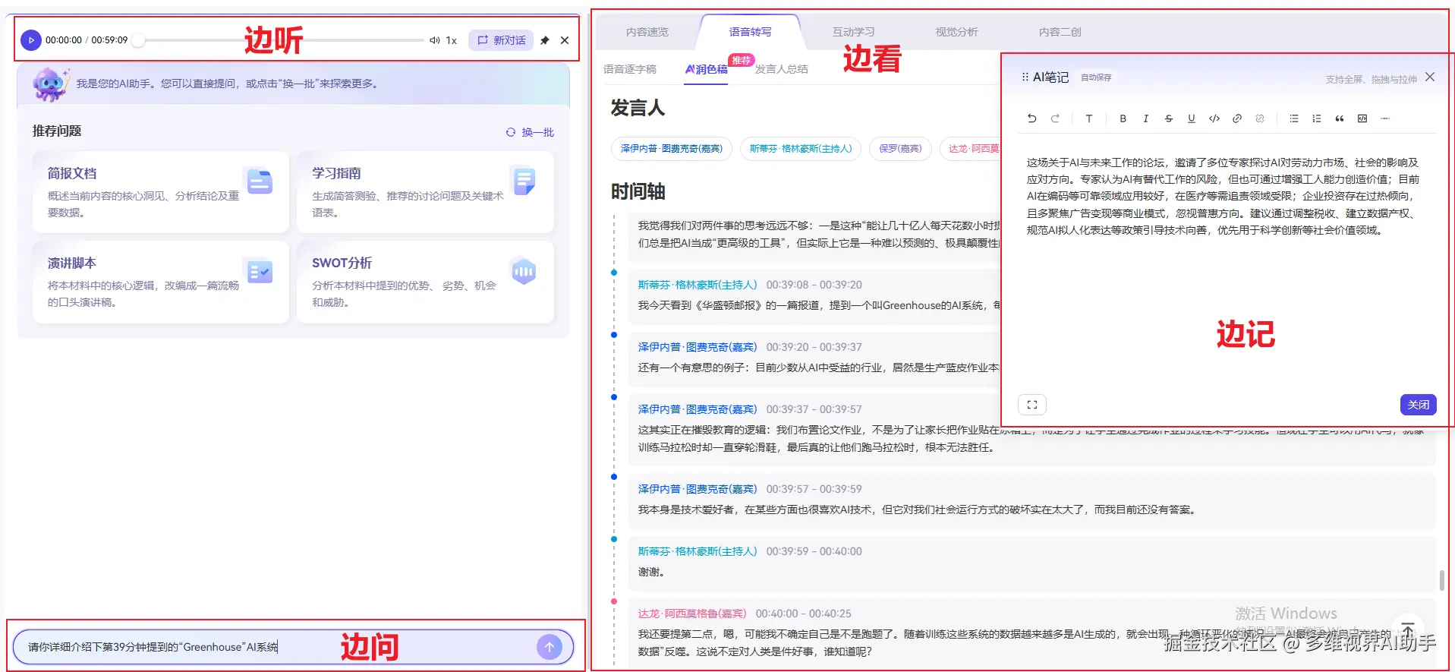The image size is (1455, 672).
Task: Close the audio player bar
Action: pos(565,40)
